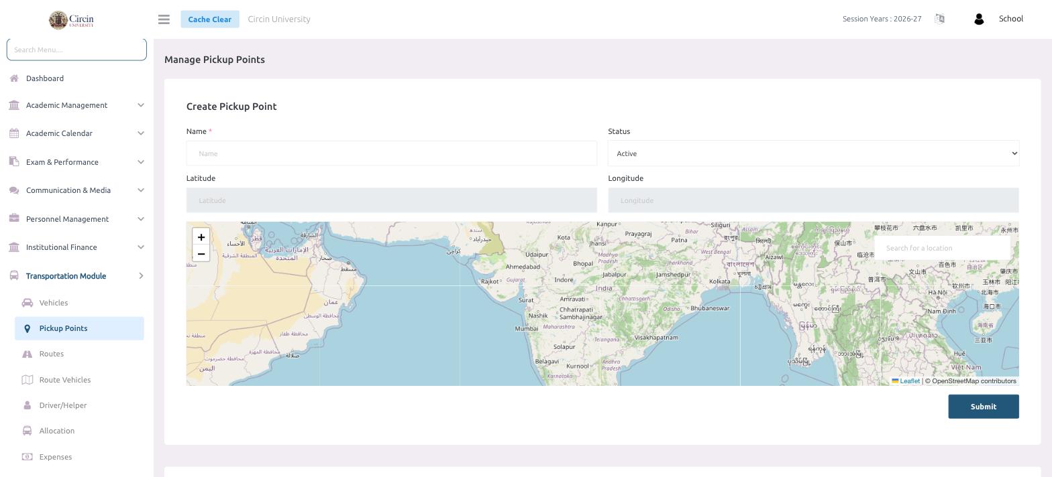Click the Route Vehicles map icon
1052x477 pixels.
point(28,380)
